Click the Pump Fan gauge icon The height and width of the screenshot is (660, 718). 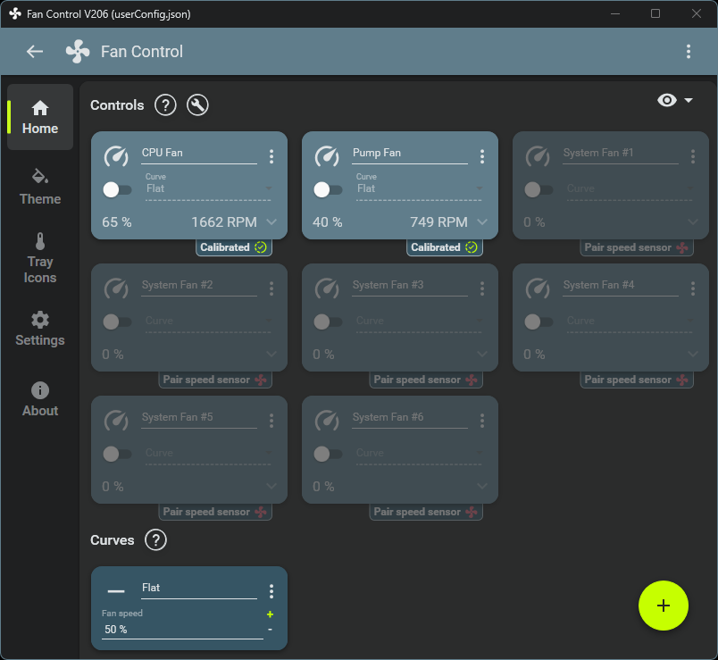point(327,156)
